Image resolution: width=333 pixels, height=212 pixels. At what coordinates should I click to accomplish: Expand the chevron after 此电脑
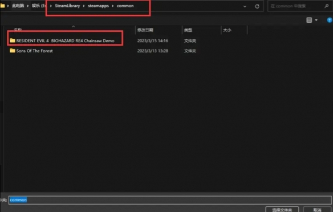[x=28, y=6]
